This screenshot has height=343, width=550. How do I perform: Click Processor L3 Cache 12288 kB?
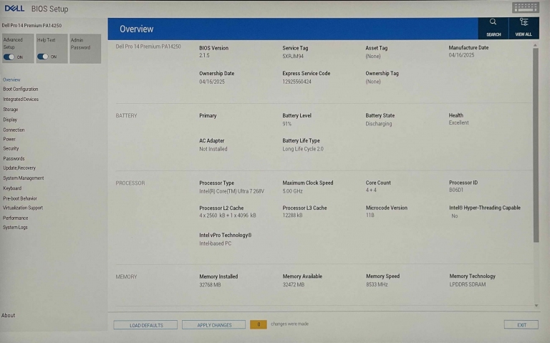click(x=292, y=216)
